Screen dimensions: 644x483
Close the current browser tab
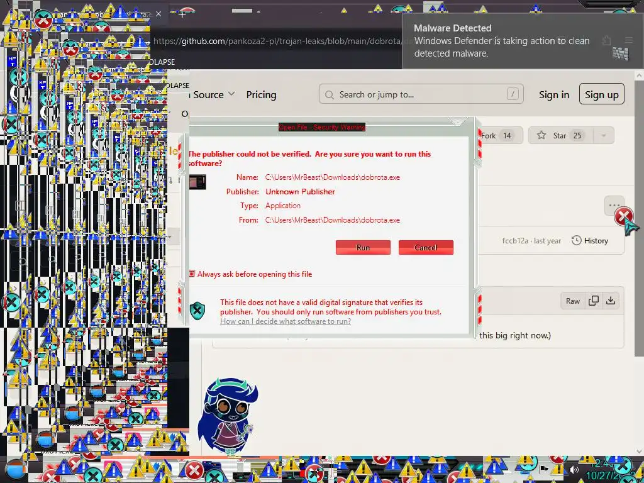tap(158, 14)
